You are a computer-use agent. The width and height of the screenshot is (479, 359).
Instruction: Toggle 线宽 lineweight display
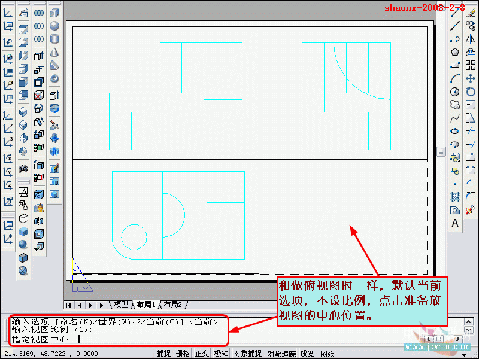pyautogui.click(x=307, y=353)
